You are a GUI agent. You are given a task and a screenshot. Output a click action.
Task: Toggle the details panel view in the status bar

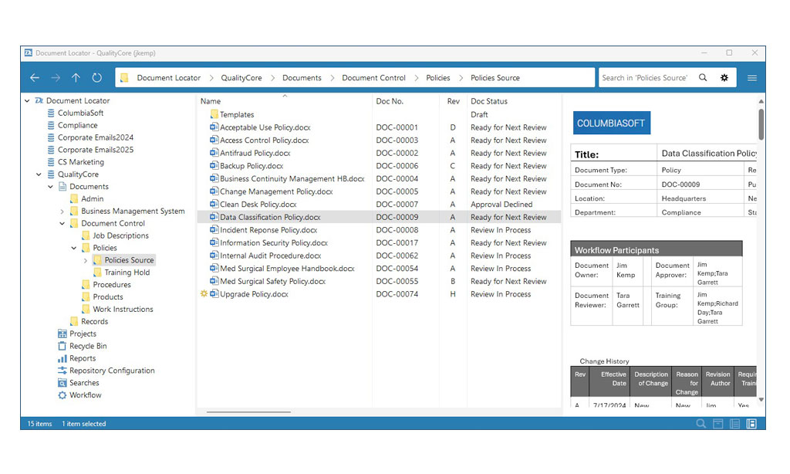click(751, 424)
